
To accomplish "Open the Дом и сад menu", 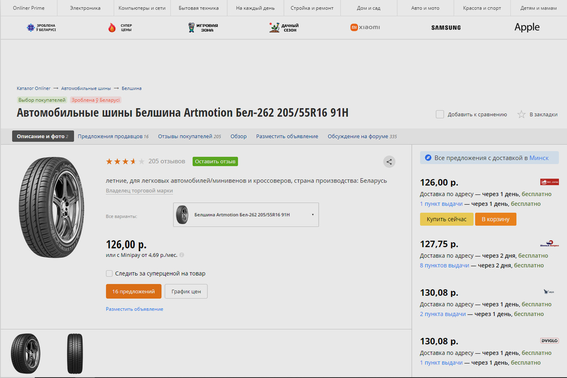I will [369, 8].
